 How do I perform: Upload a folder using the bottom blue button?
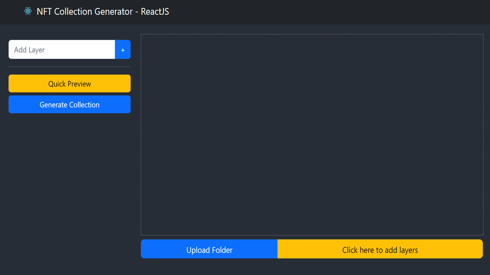(209, 249)
